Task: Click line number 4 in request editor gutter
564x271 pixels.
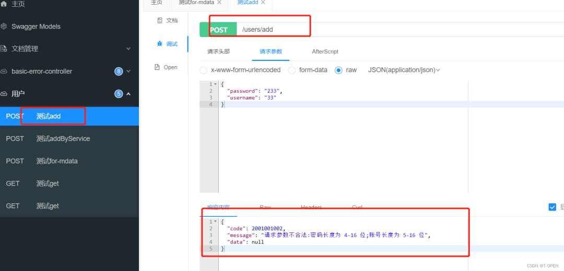Action: (x=211, y=104)
